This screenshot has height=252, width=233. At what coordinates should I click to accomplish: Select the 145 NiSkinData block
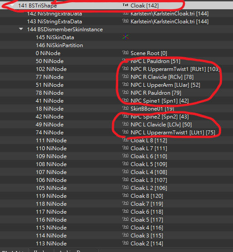coord(55,37)
